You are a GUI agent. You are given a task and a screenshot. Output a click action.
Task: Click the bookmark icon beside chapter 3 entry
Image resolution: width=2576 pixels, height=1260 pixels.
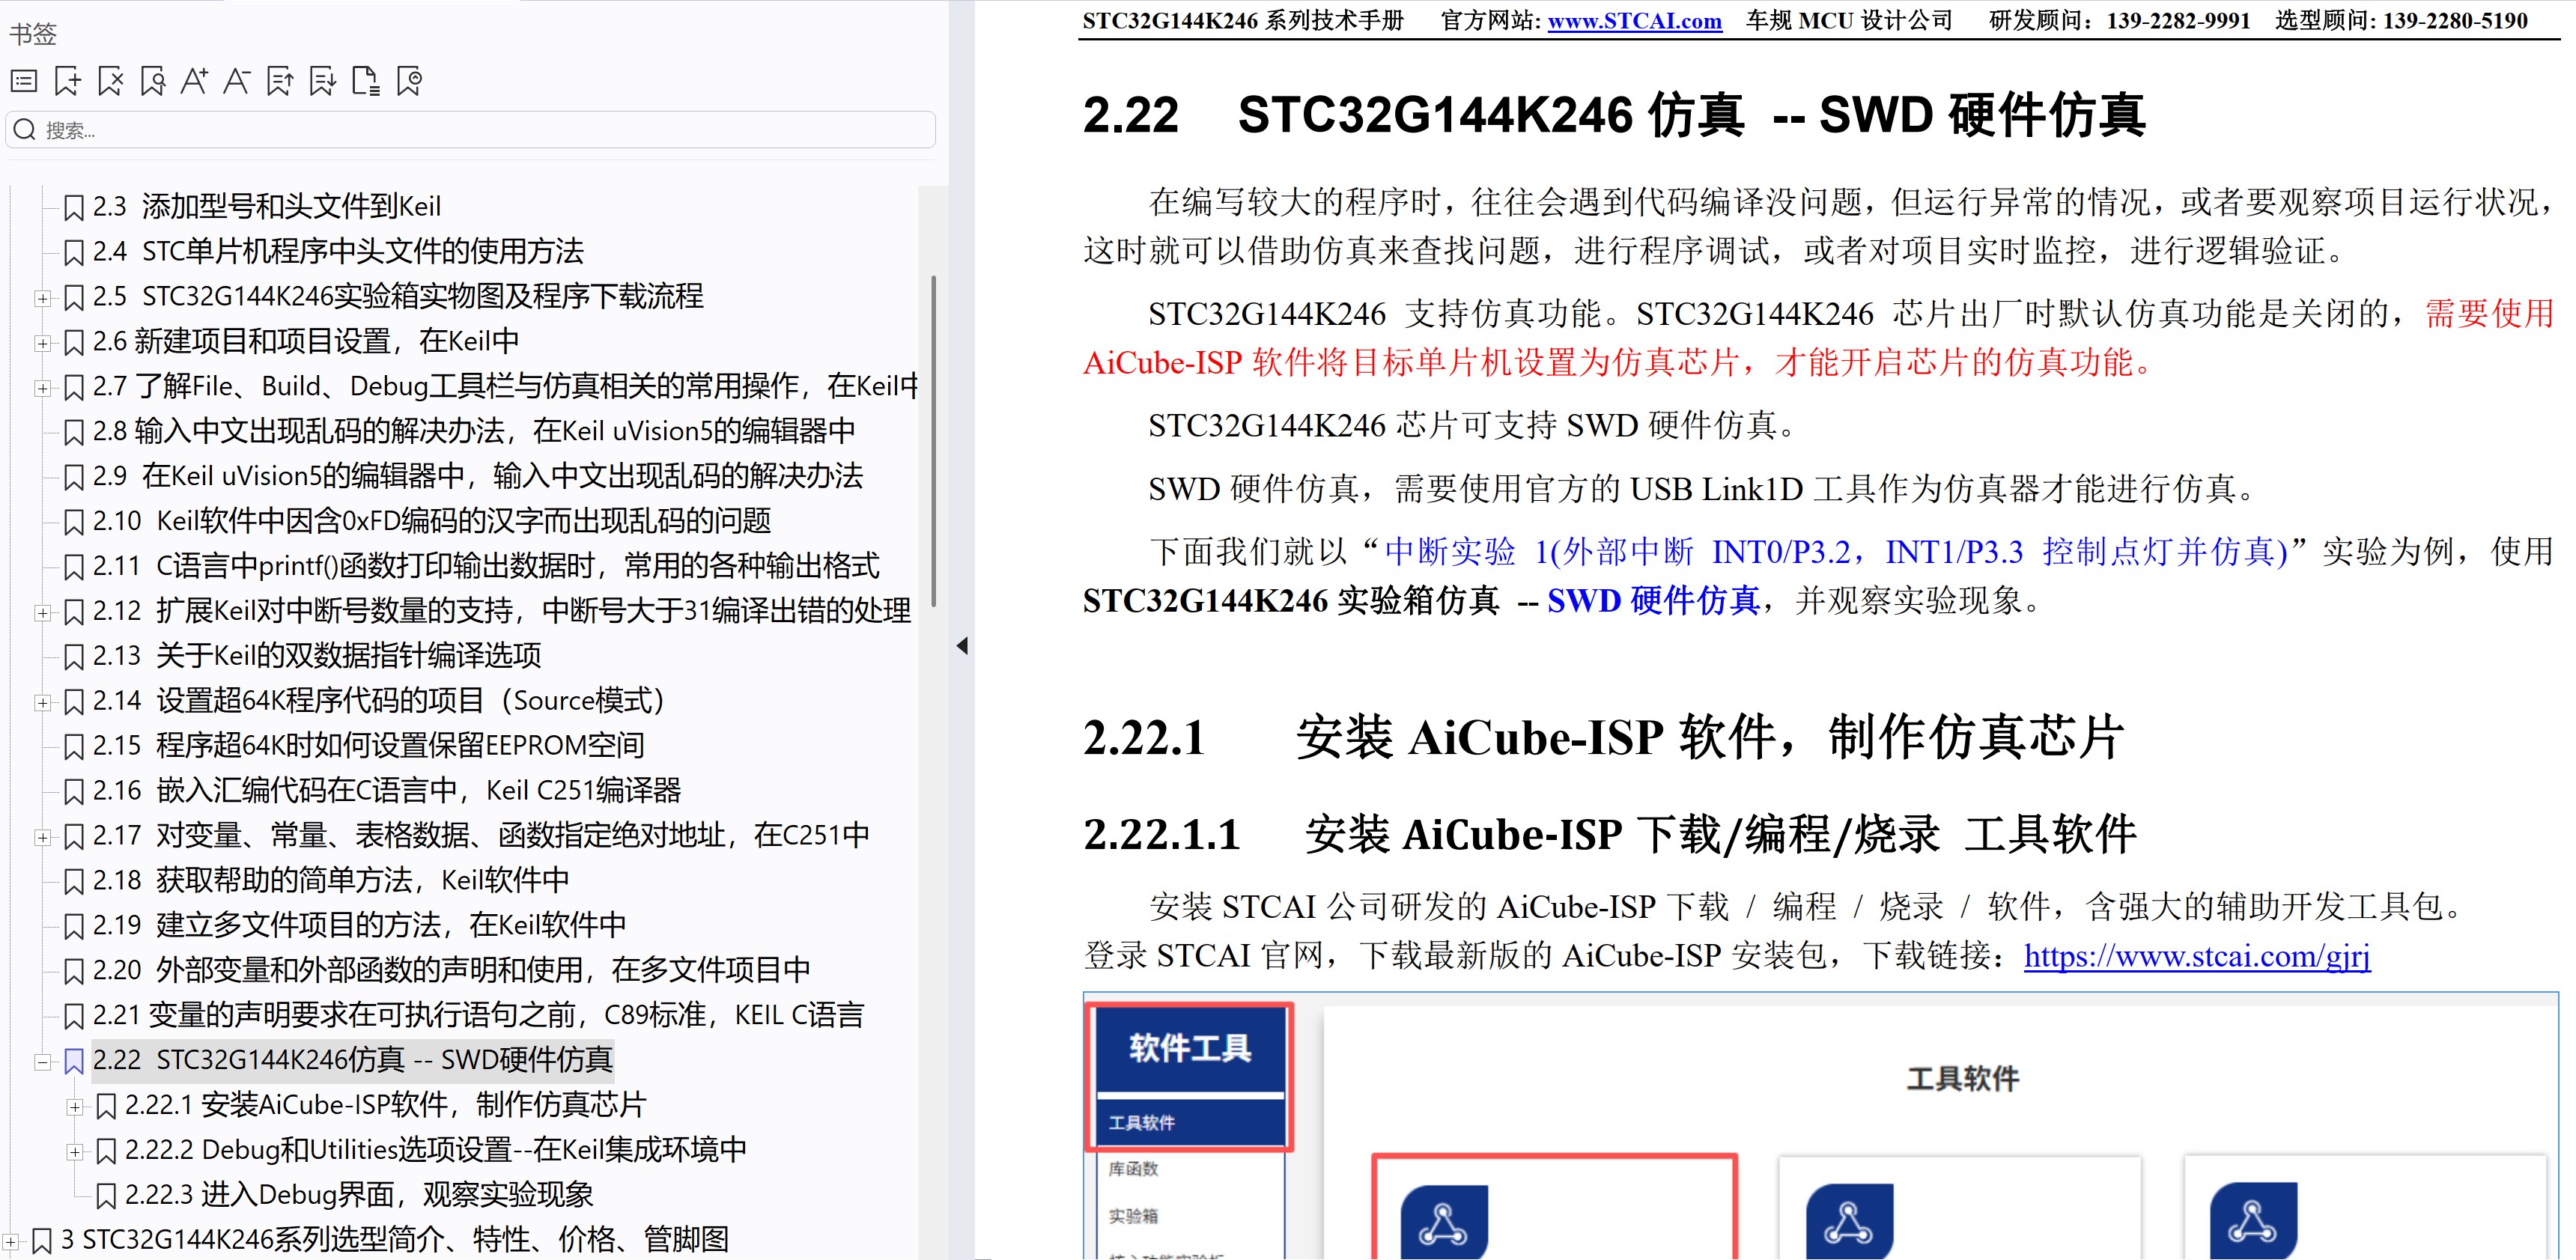coord(42,1241)
